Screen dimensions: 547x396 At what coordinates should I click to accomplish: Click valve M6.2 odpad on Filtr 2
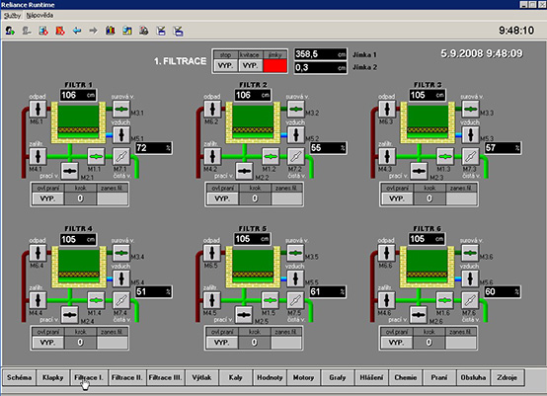pos(212,109)
